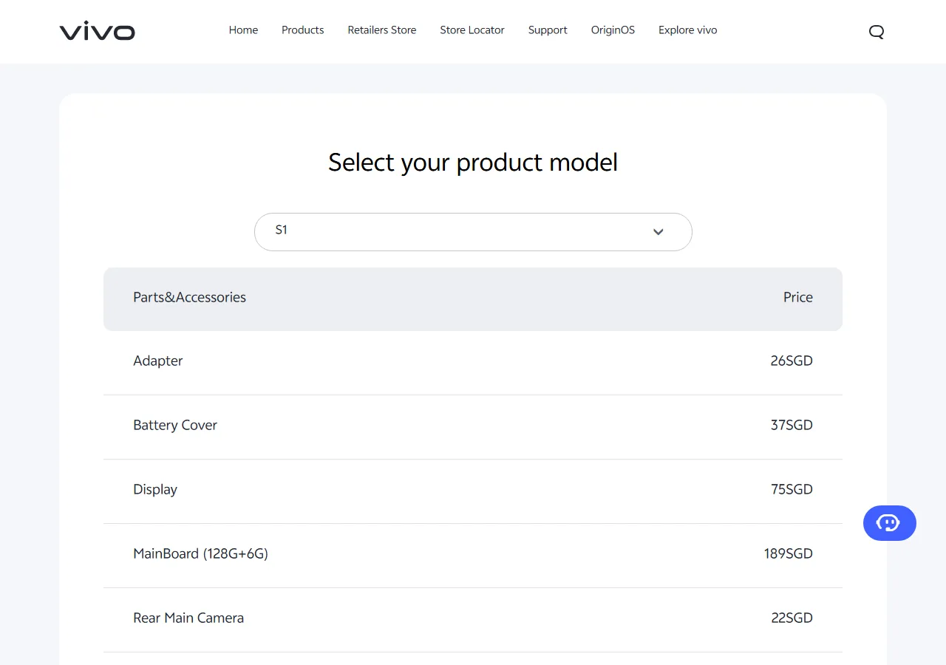Click the 26SGD price value
Image resolution: width=946 pixels, height=665 pixels.
pos(792,361)
